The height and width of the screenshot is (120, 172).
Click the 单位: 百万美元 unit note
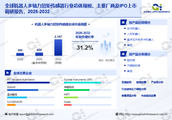click(107, 60)
